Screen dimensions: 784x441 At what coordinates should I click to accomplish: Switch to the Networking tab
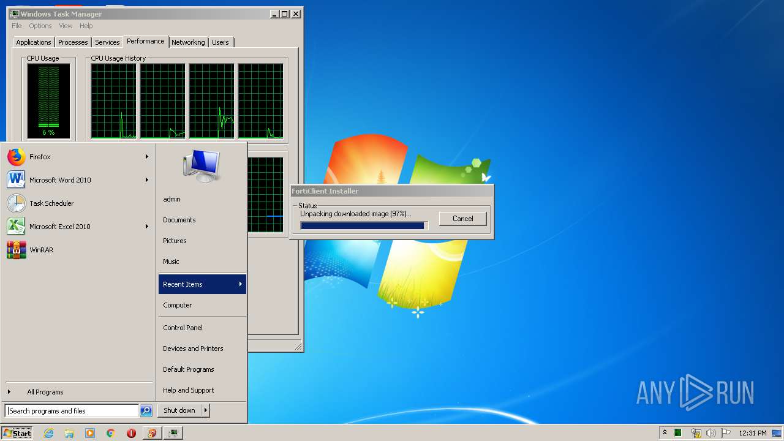pos(188,42)
